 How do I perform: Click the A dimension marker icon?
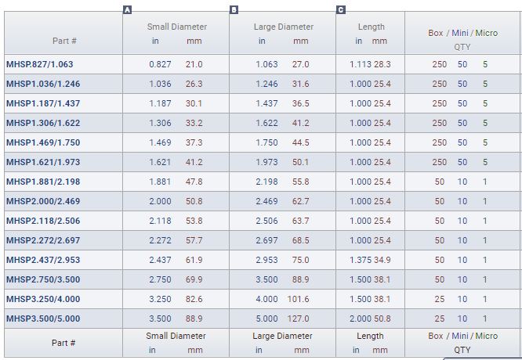[127, 10]
